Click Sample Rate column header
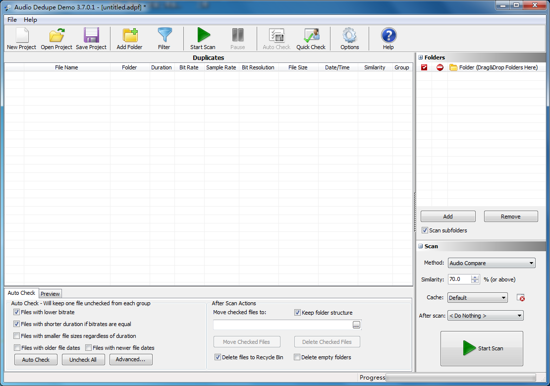This screenshot has height=386, width=550. tap(221, 67)
